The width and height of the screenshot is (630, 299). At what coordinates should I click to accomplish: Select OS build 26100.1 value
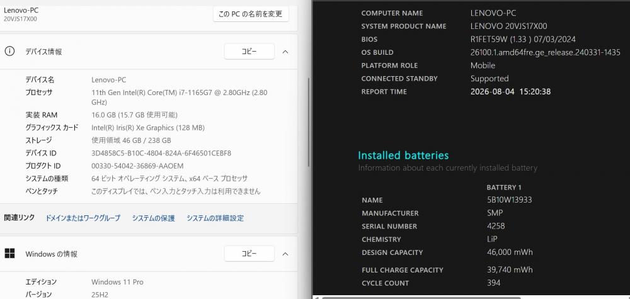click(545, 52)
